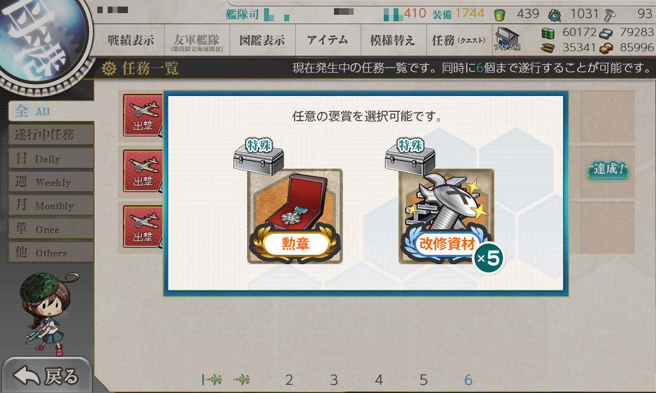The height and width of the screenshot is (393, 656).
Task: Go to previous page arrow icon
Action: [242, 379]
